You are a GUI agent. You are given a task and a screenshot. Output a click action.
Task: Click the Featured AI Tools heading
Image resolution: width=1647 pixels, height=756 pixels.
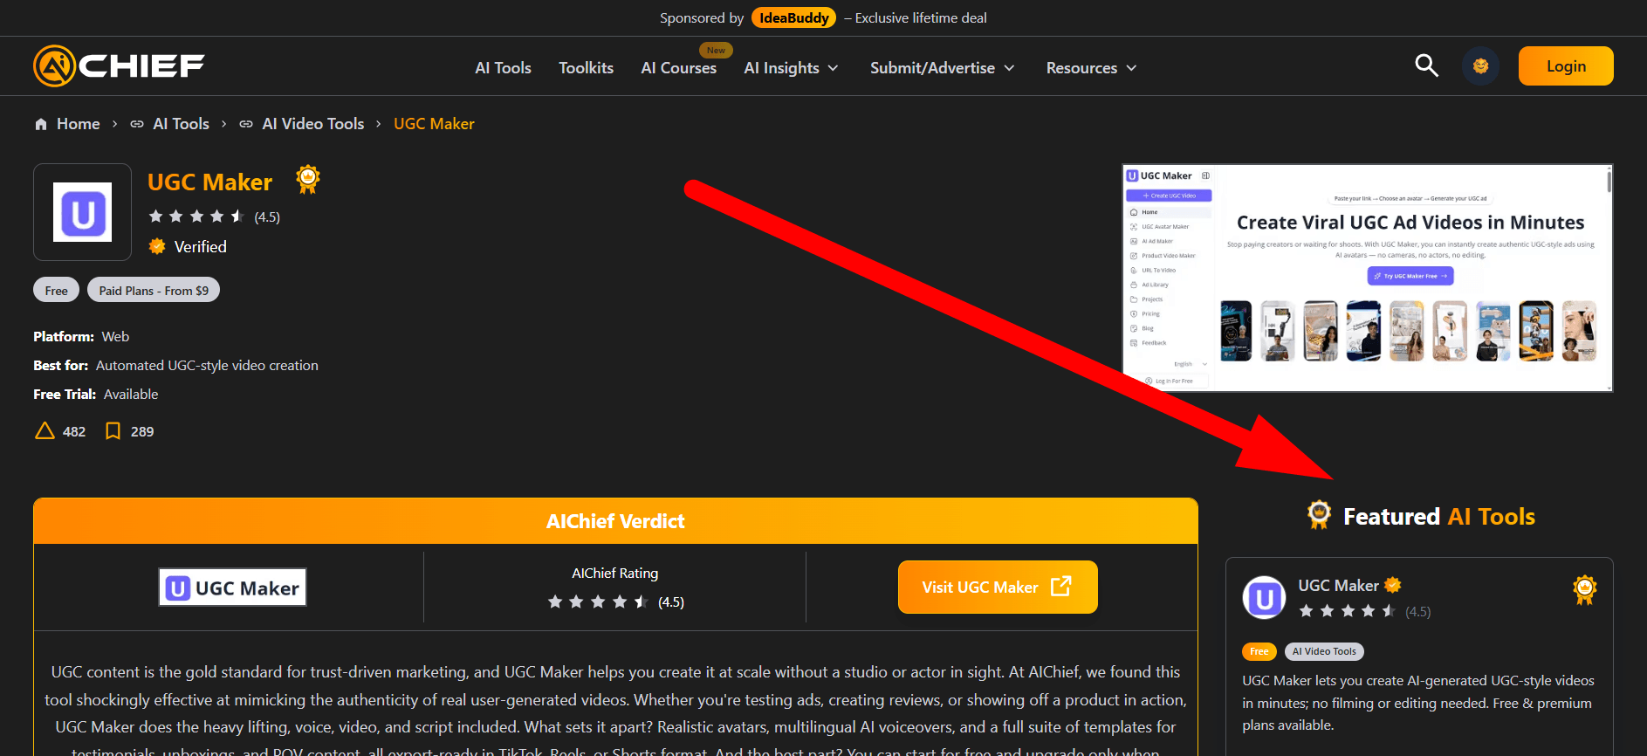1439,516
